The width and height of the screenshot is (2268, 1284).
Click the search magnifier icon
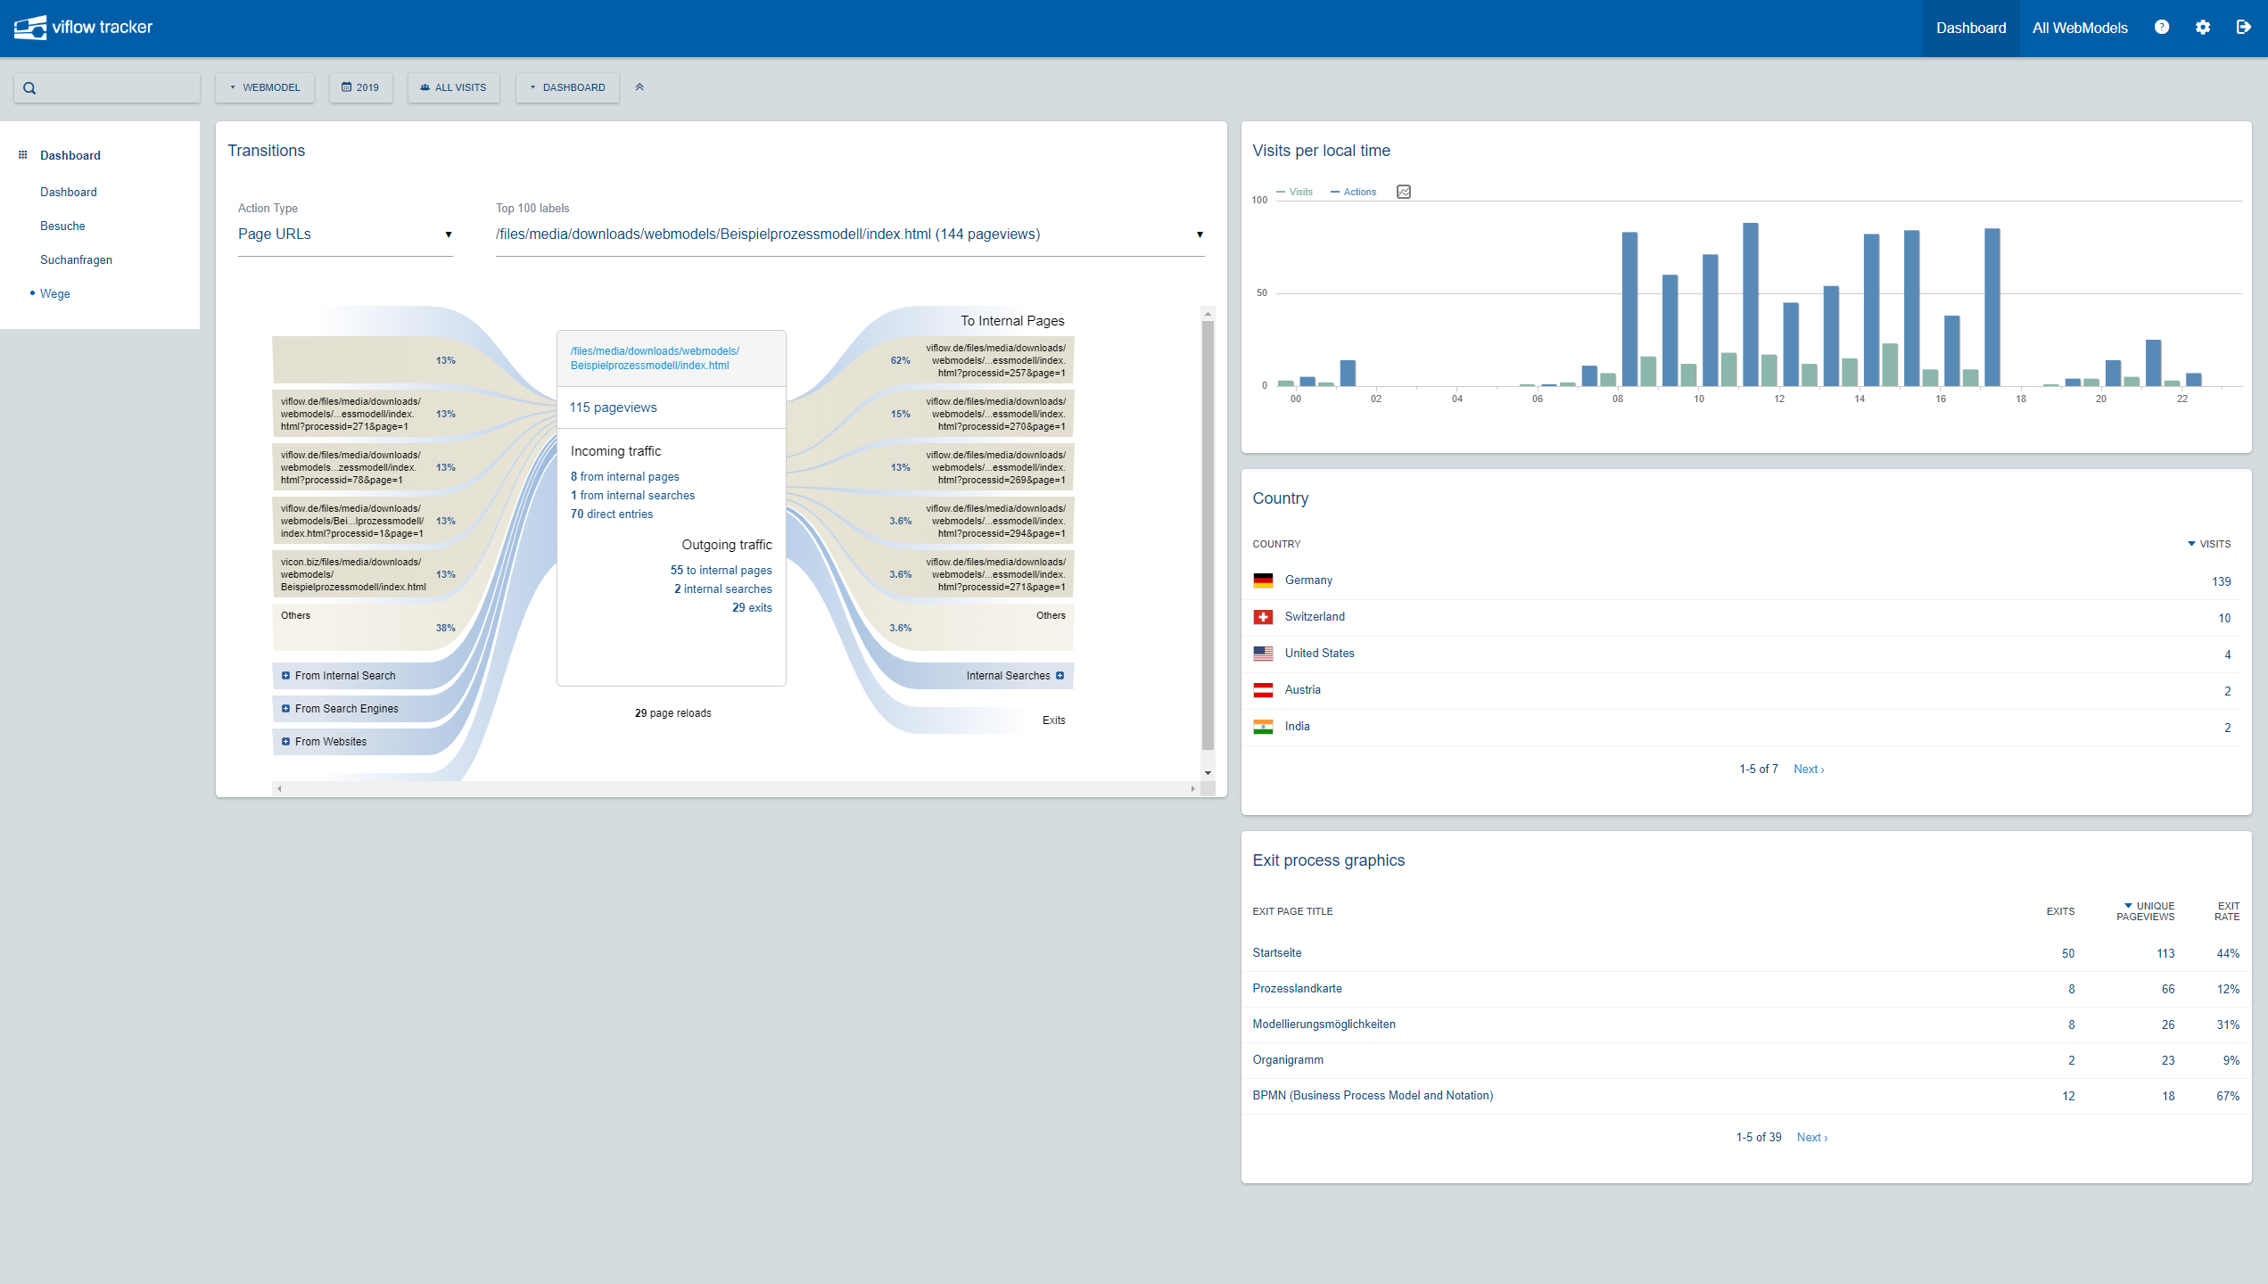(29, 88)
